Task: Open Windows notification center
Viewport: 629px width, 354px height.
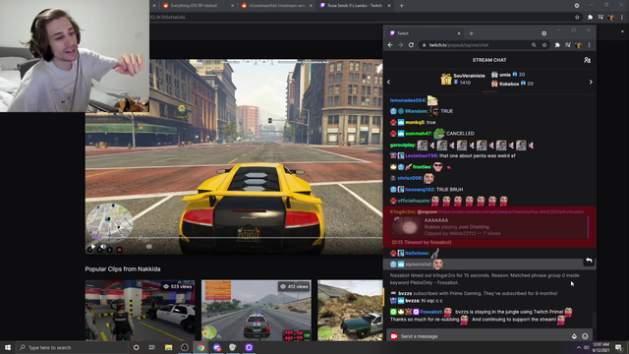Action: (619, 347)
